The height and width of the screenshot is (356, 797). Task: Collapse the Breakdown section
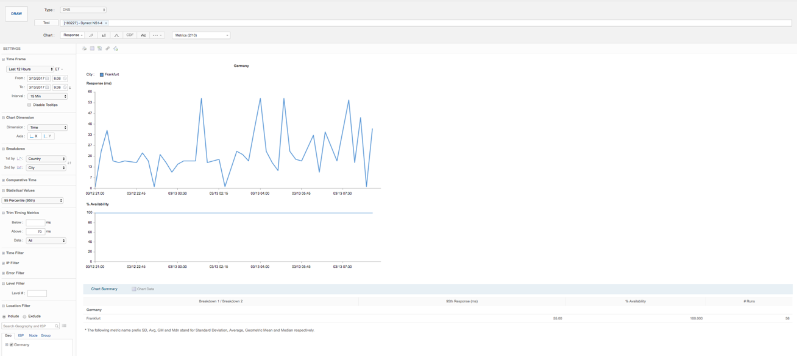[x=4, y=148]
